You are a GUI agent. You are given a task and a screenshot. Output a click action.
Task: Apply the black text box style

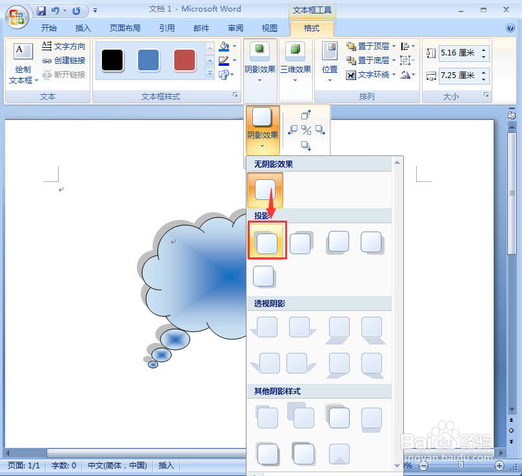[112, 60]
